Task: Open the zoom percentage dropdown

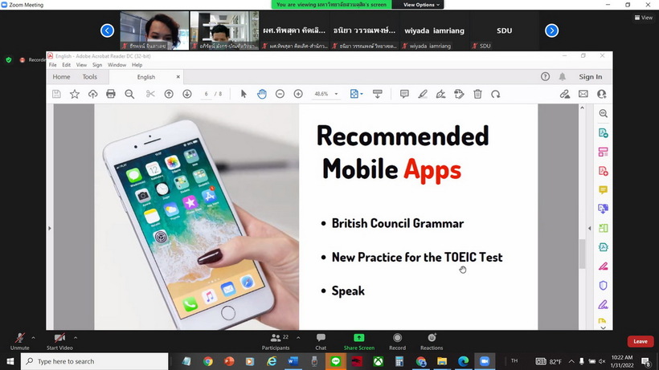Action: [x=336, y=94]
